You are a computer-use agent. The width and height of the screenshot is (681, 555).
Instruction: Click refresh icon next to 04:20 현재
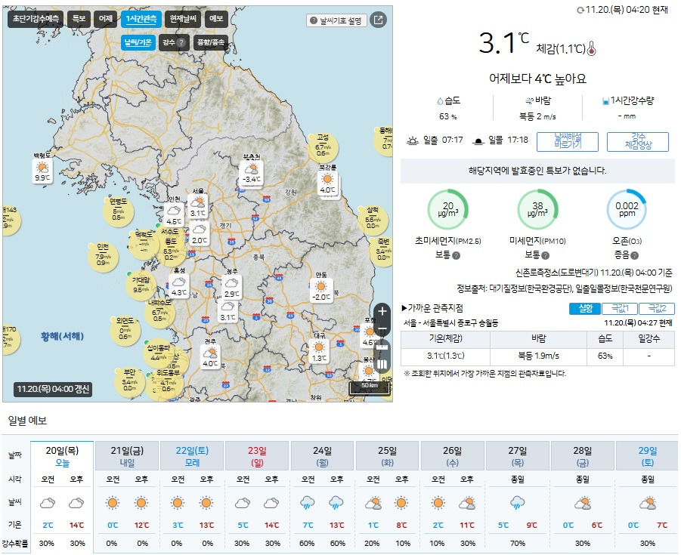580,10
